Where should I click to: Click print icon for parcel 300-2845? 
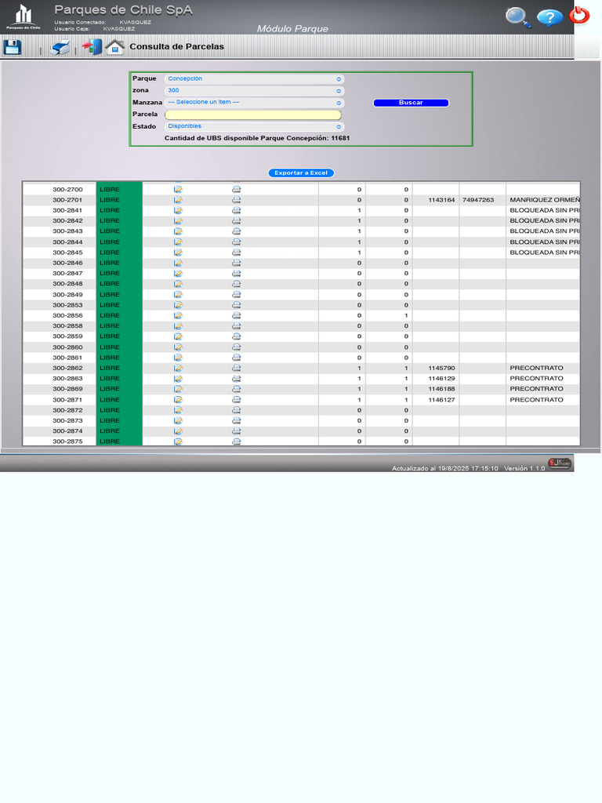[x=236, y=253]
